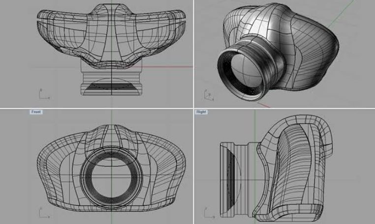This screenshot has width=375, height=224.
Task: Select the shaded model in the perspective viewport
Action: pos(278,52)
